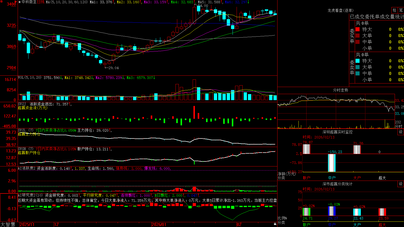
Task: Click the VOL(5,10,20) indicator label
Action: pos(30,78)
